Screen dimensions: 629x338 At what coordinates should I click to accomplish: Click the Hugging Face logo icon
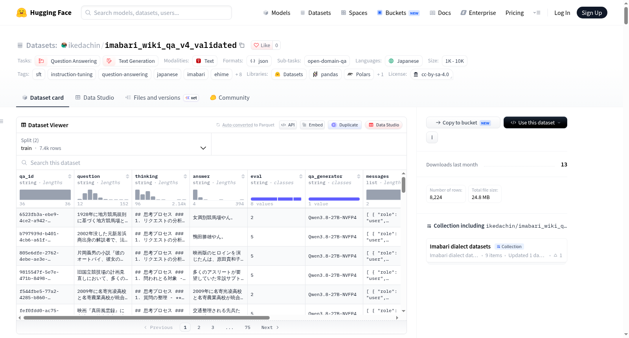tap(22, 13)
